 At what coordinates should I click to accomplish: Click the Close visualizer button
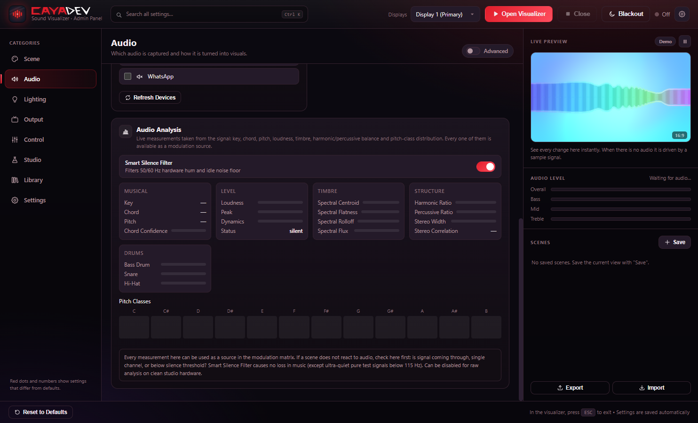(578, 14)
